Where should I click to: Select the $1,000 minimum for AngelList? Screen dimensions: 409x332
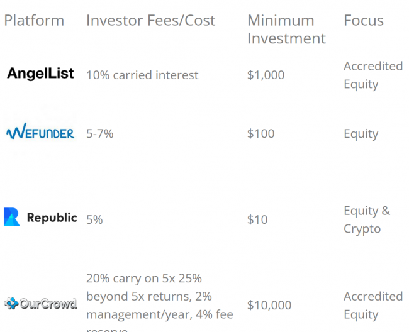[x=266, y=75]
